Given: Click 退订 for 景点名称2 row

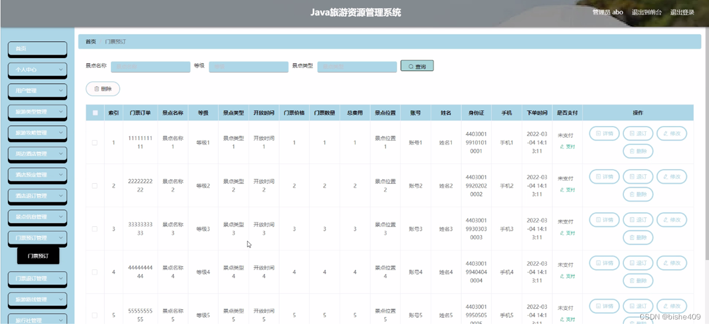Looking at the screenshot, I should (x=638, y=176).
